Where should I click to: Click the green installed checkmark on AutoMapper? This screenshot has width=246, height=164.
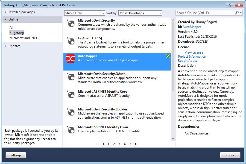click(168, 56)
